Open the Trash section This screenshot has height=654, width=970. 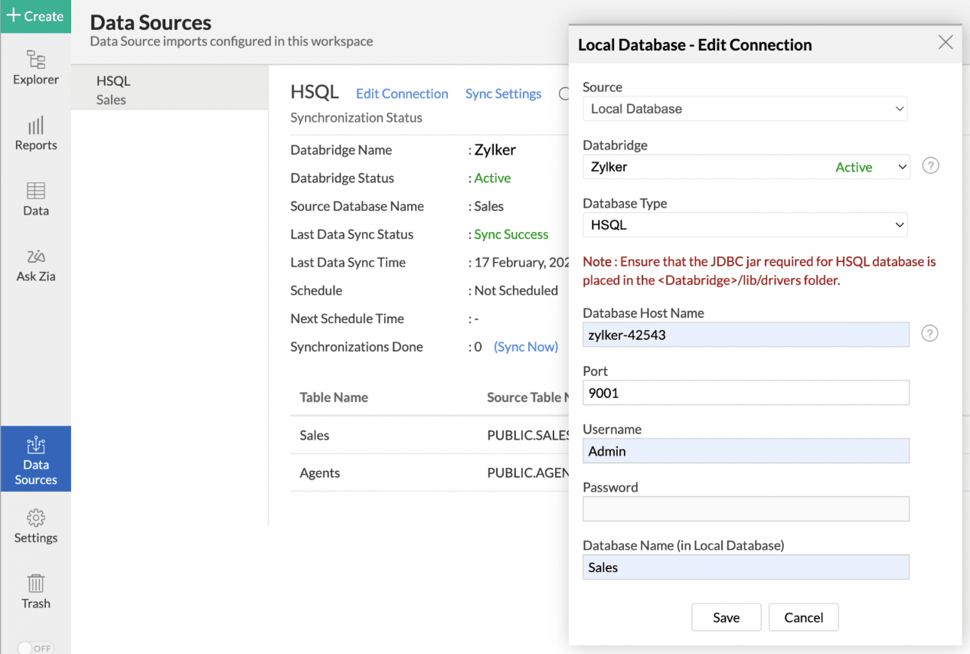(x=35, y=592)
